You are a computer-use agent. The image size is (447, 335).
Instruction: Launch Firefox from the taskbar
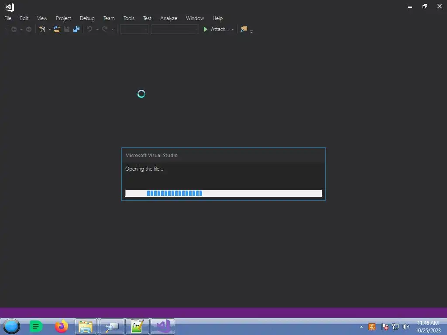pos(61,326)
